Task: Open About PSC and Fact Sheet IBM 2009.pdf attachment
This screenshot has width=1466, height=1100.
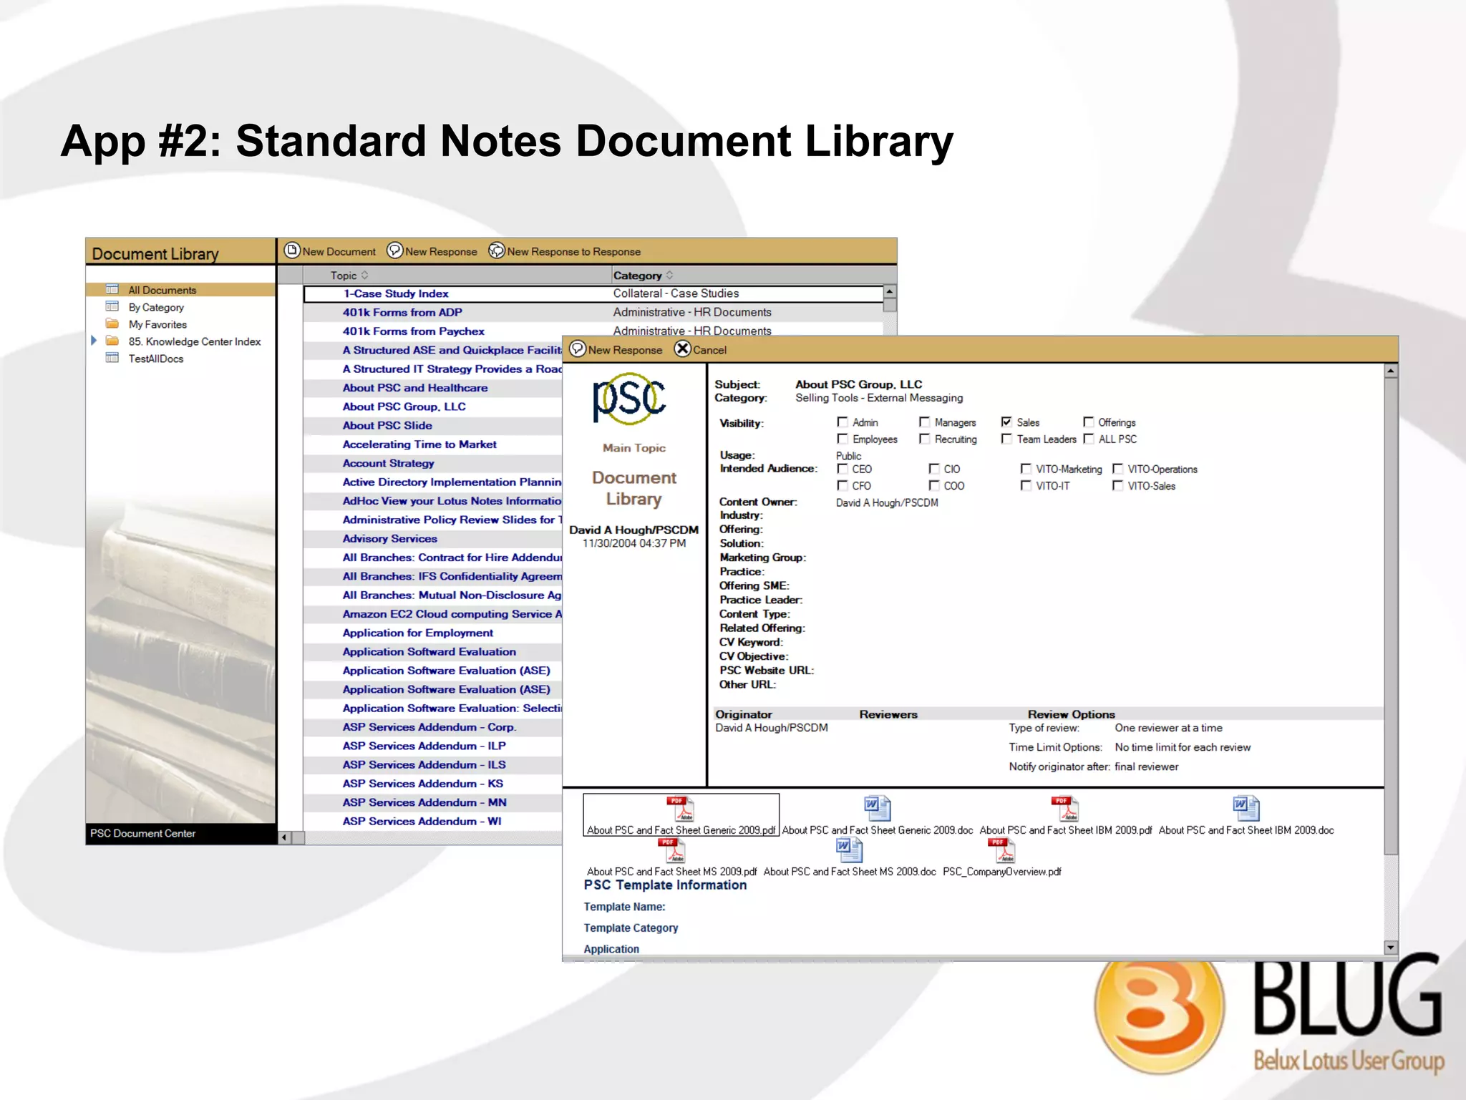Action: [1065, 814]
